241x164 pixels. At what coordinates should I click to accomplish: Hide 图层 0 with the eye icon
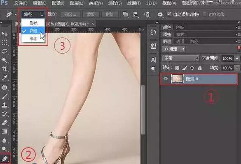(165, 79)
